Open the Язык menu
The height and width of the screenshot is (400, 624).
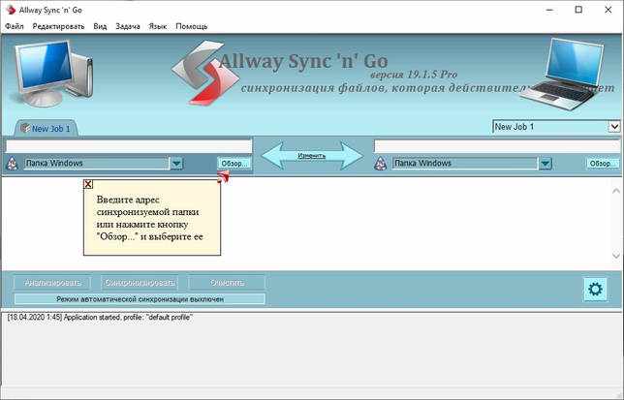158,26
